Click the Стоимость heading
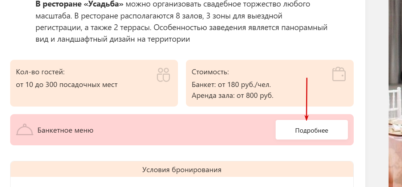The image size is (402, 187). [x=210, y=72]
